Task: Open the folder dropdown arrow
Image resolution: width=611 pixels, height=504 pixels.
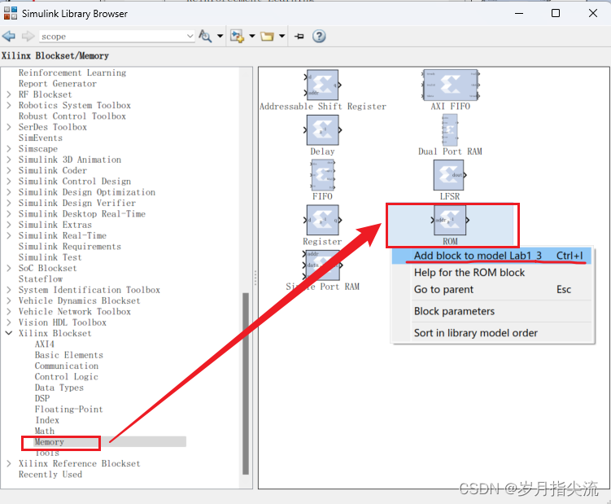Action: coord(281,37)
